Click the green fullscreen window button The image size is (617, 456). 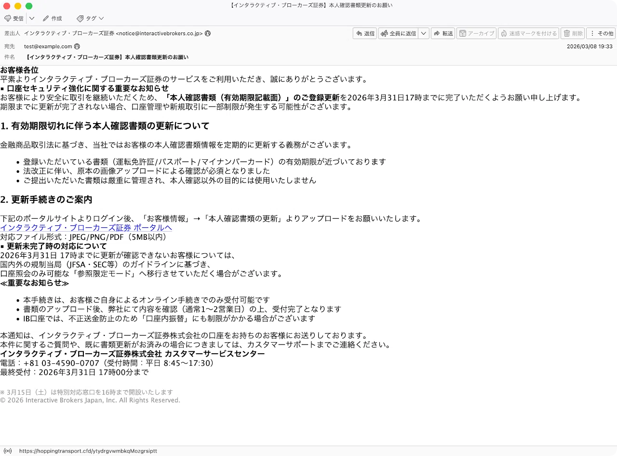29,6
